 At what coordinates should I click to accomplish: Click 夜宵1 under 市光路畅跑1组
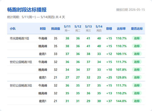click(43, 54)
